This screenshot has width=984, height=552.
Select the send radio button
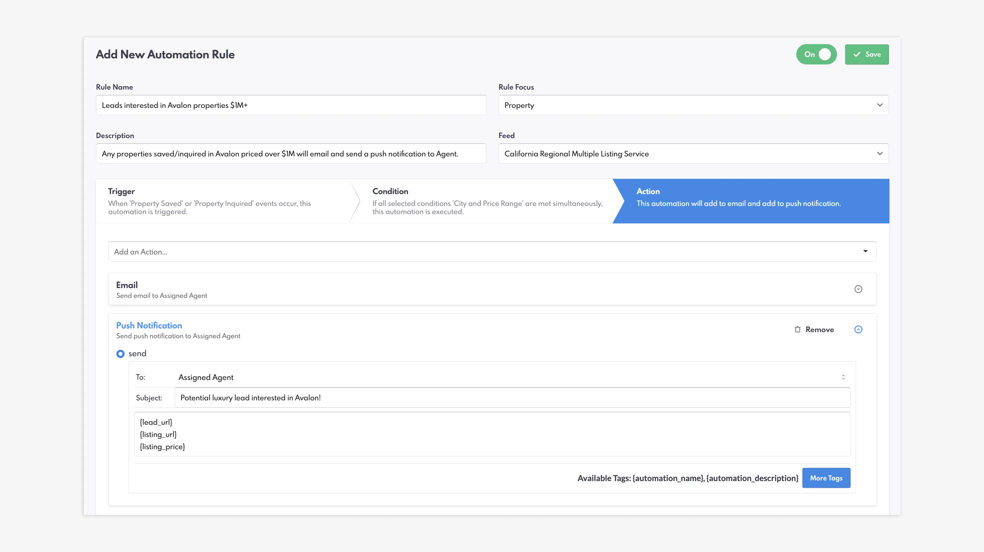coord(120,354)
